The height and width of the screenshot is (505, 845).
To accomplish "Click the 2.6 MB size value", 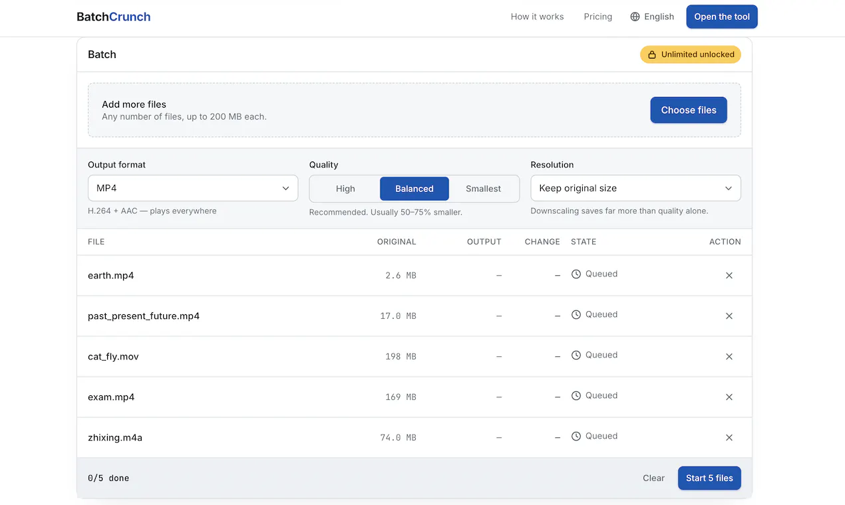I will point(401,275).
